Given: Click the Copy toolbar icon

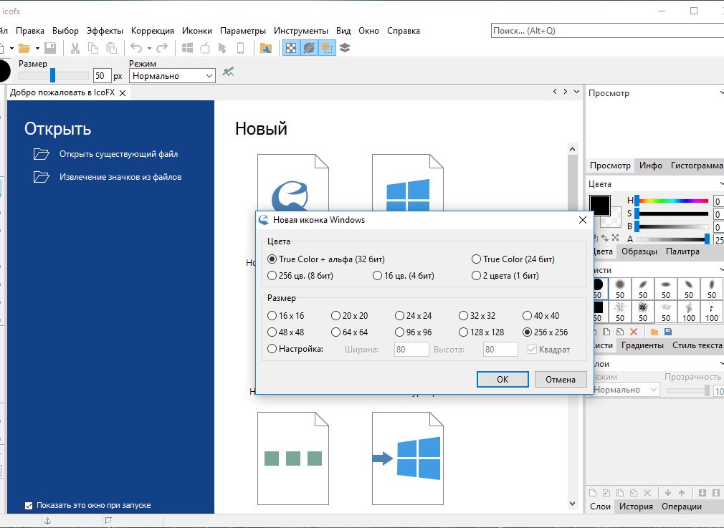Looking at the screenshot, I should pos(93,48).
